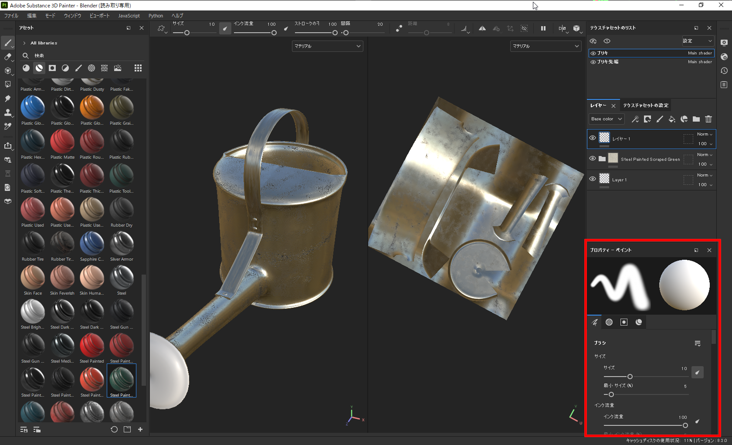This screenshot has height=445, width=732.
Task: Change blend mode of Layer 1
Action: click(x=705, y=175)
